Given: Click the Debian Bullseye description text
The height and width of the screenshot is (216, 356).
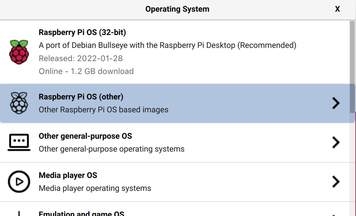Looking at the screenshot, I should coord(168,45).
